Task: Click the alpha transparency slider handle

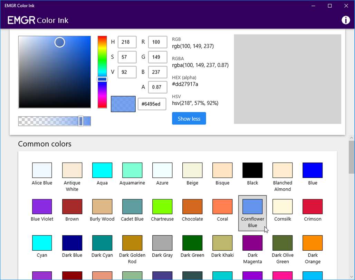Action: (81, 121)
